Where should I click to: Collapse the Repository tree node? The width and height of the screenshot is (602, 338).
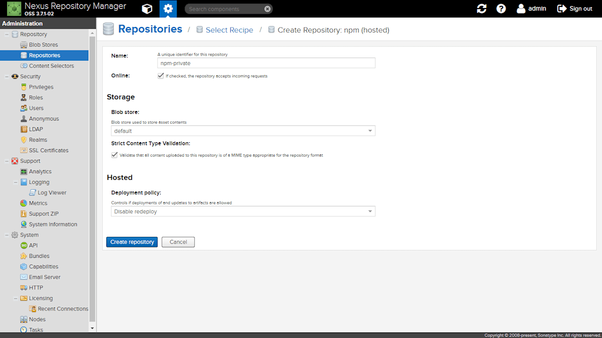coord(7,34)
